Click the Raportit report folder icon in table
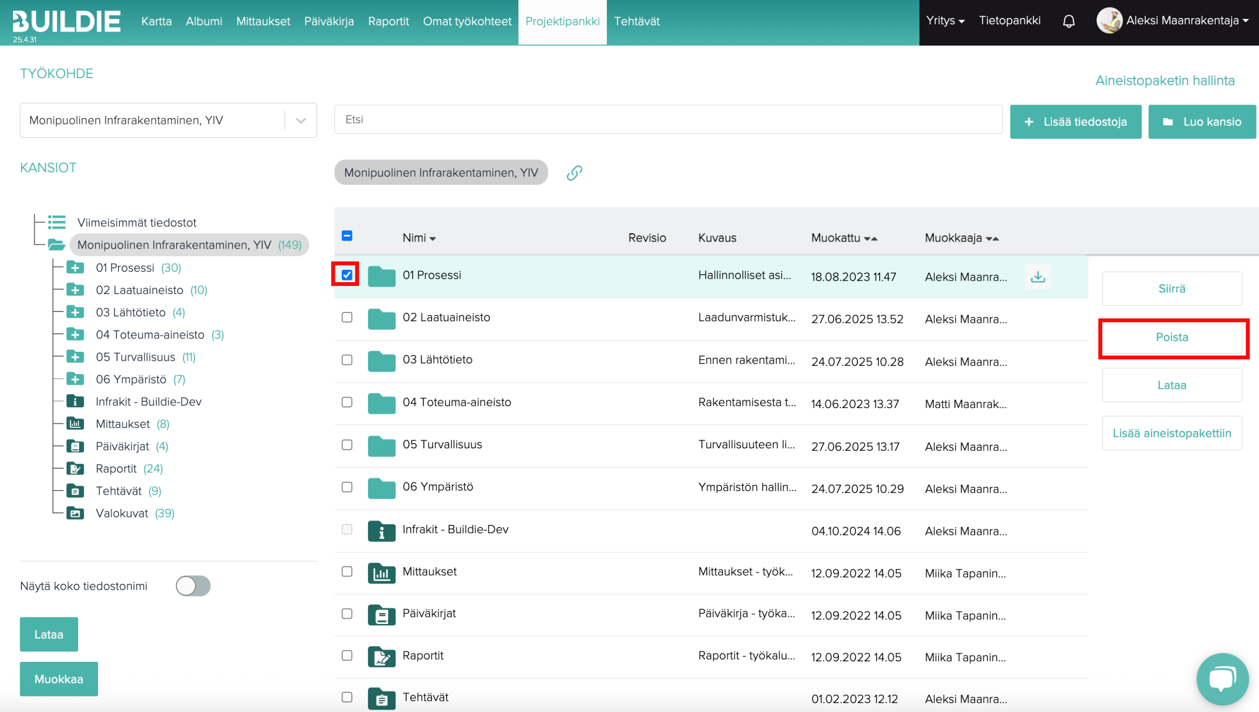The width and height of the screenshot is (1259, 712). [x=381, y=657]
